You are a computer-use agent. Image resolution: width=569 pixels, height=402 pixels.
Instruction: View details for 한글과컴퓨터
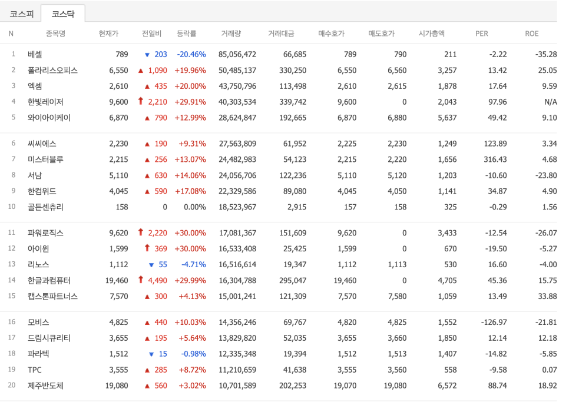click(49, 281)
